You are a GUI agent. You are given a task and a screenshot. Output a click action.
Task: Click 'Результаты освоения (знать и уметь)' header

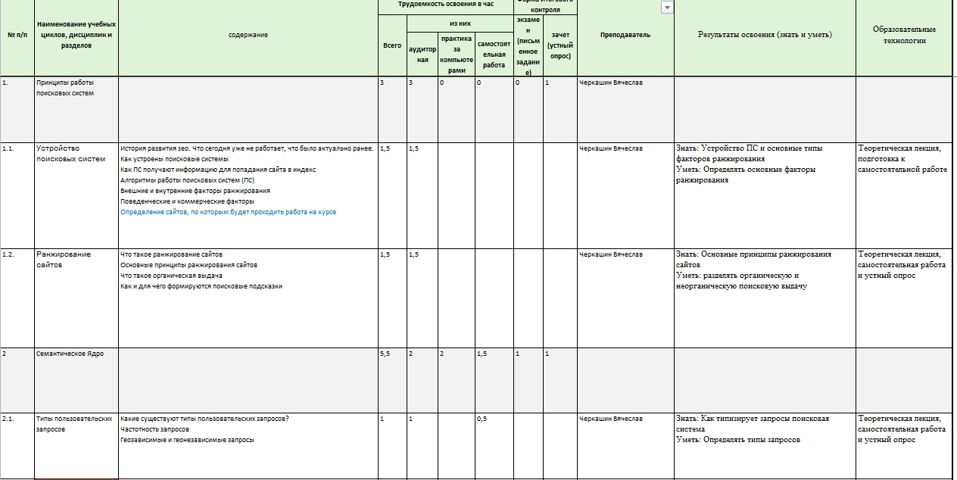tap(765, 35)
